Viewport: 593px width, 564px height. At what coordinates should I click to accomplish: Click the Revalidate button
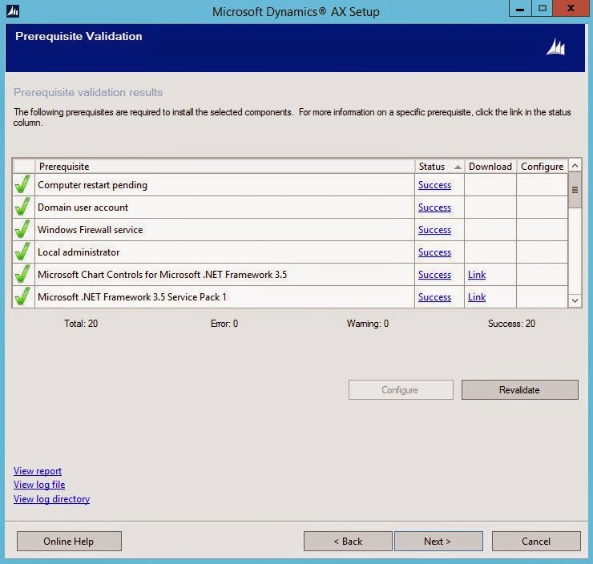[x=519, y=389]
